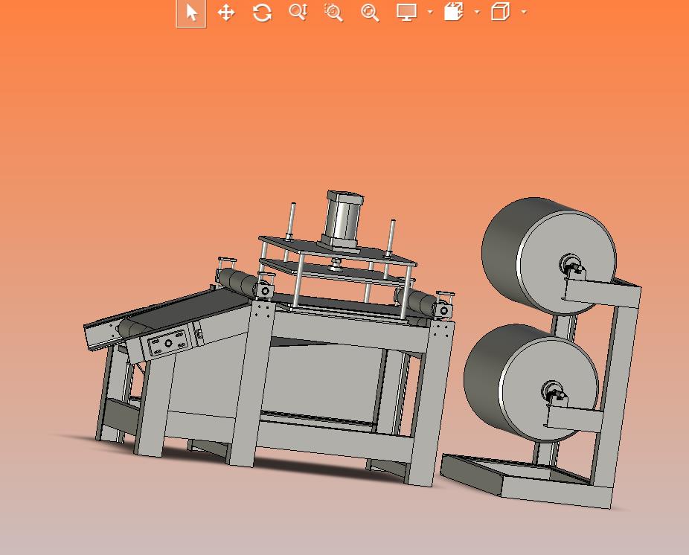Click the upper material roll in the model

click(549, 256)
